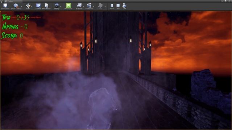Expand the Build options dropdown arrow
This screenshot has height=130, width=232.
(105, 6)
